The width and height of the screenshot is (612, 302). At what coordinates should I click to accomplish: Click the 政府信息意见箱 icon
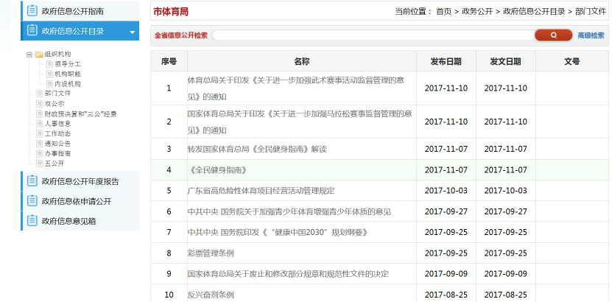point(32,220)
